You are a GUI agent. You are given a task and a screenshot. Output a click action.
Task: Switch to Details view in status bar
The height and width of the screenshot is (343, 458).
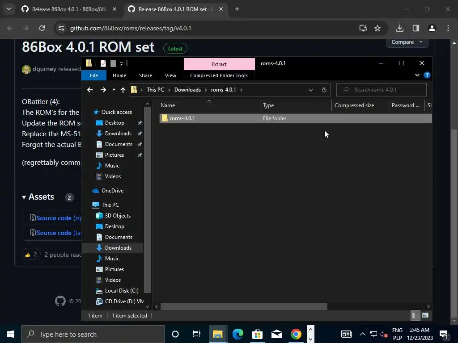tap(415, 315)
